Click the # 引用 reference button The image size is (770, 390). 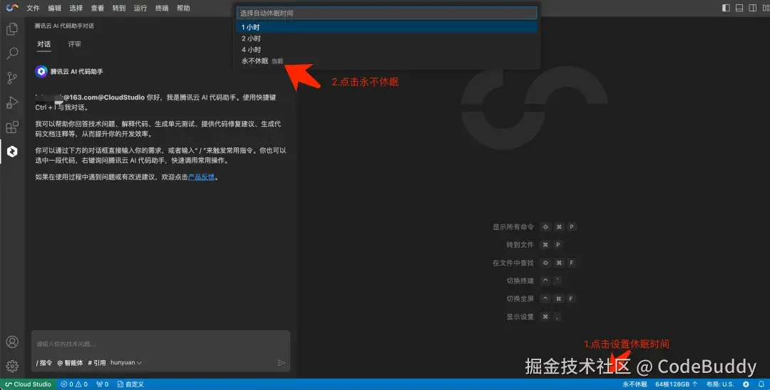coord(97,362)
